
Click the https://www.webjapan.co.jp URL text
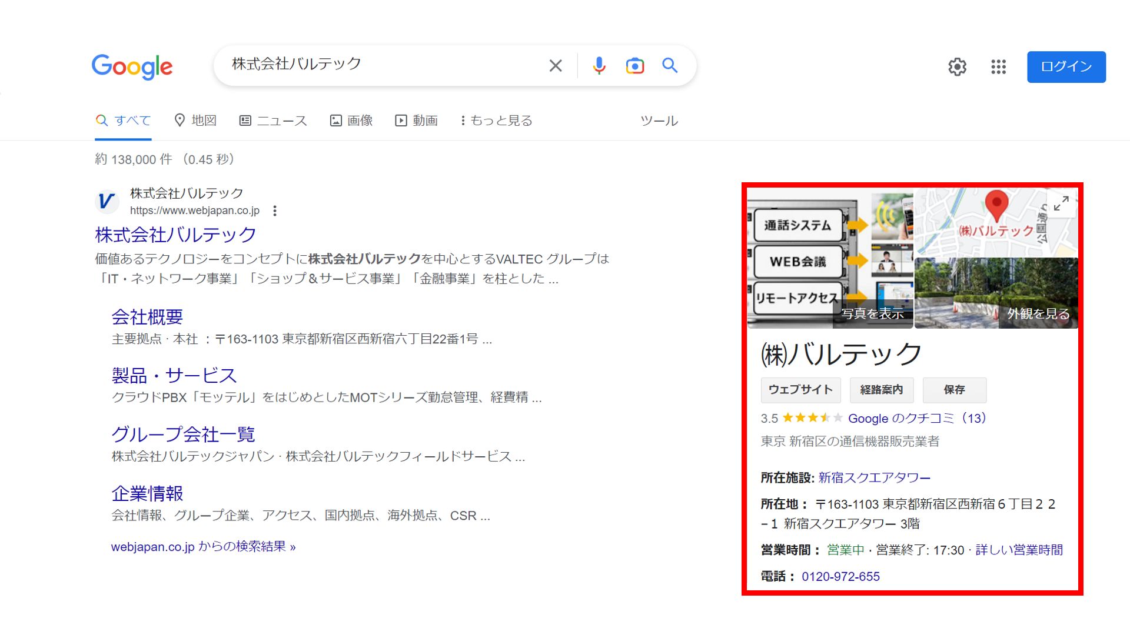[194, 210]
